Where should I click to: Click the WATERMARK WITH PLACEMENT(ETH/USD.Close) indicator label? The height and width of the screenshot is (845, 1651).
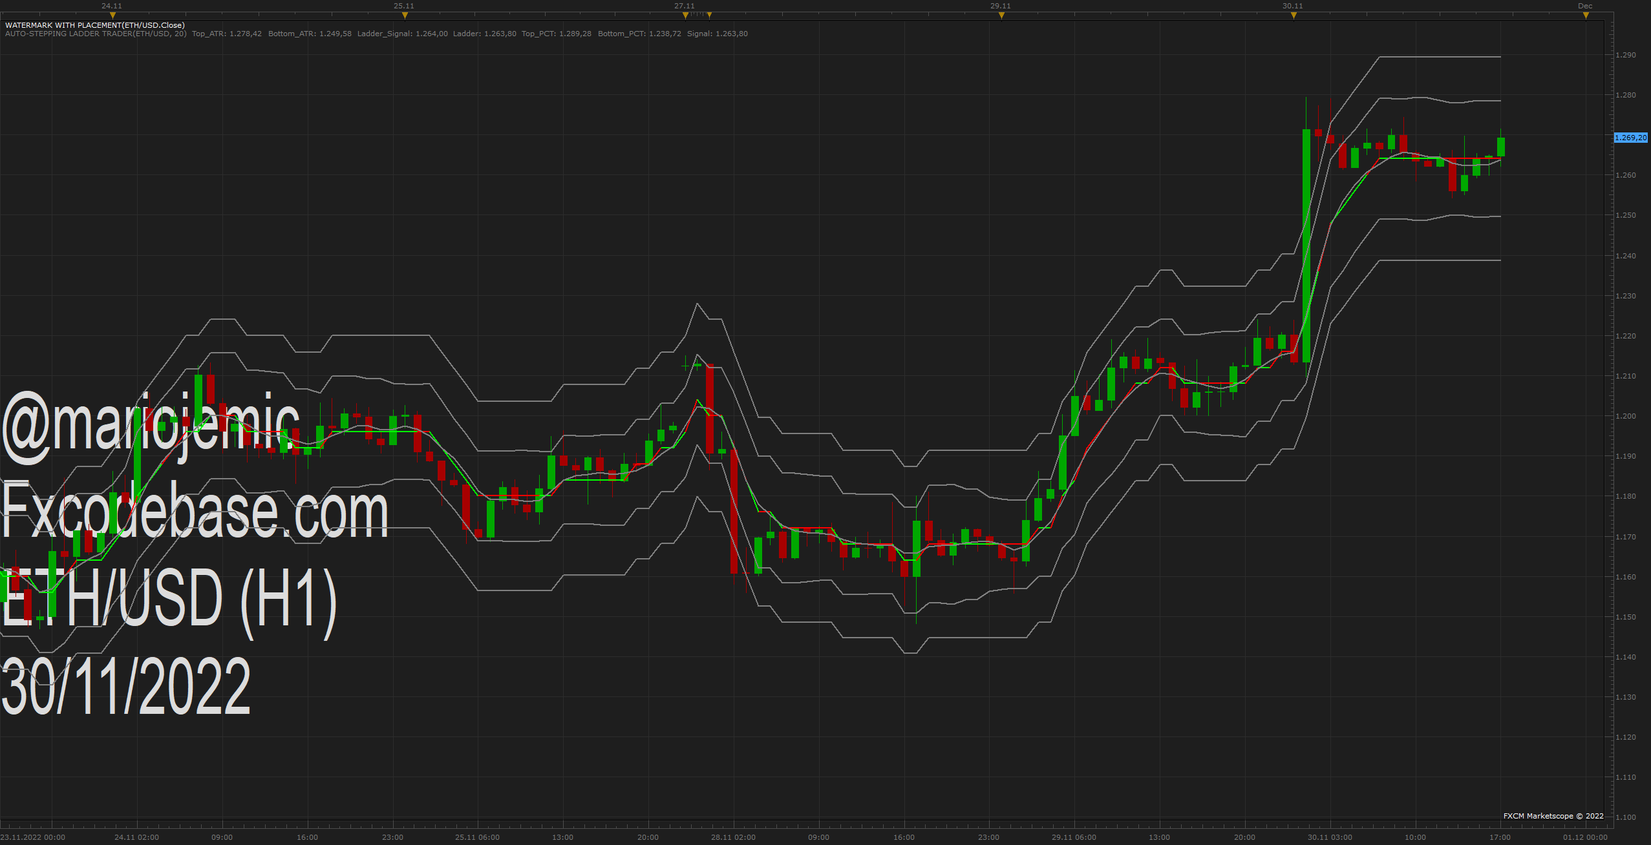pyautogui.click(x=95, y=25)
